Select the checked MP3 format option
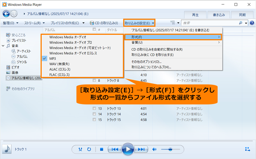 pos(82,59)
